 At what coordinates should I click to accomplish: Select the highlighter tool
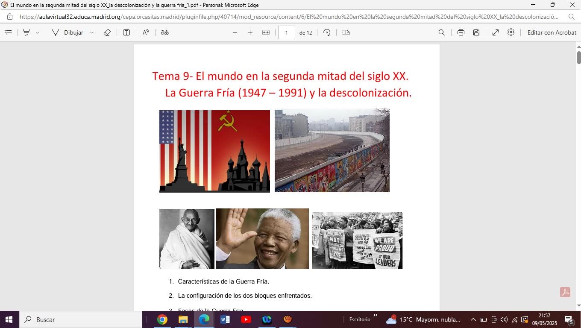tap(26, 32)
